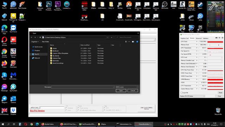Click the Cancel button in file dialog

(133, 91)
